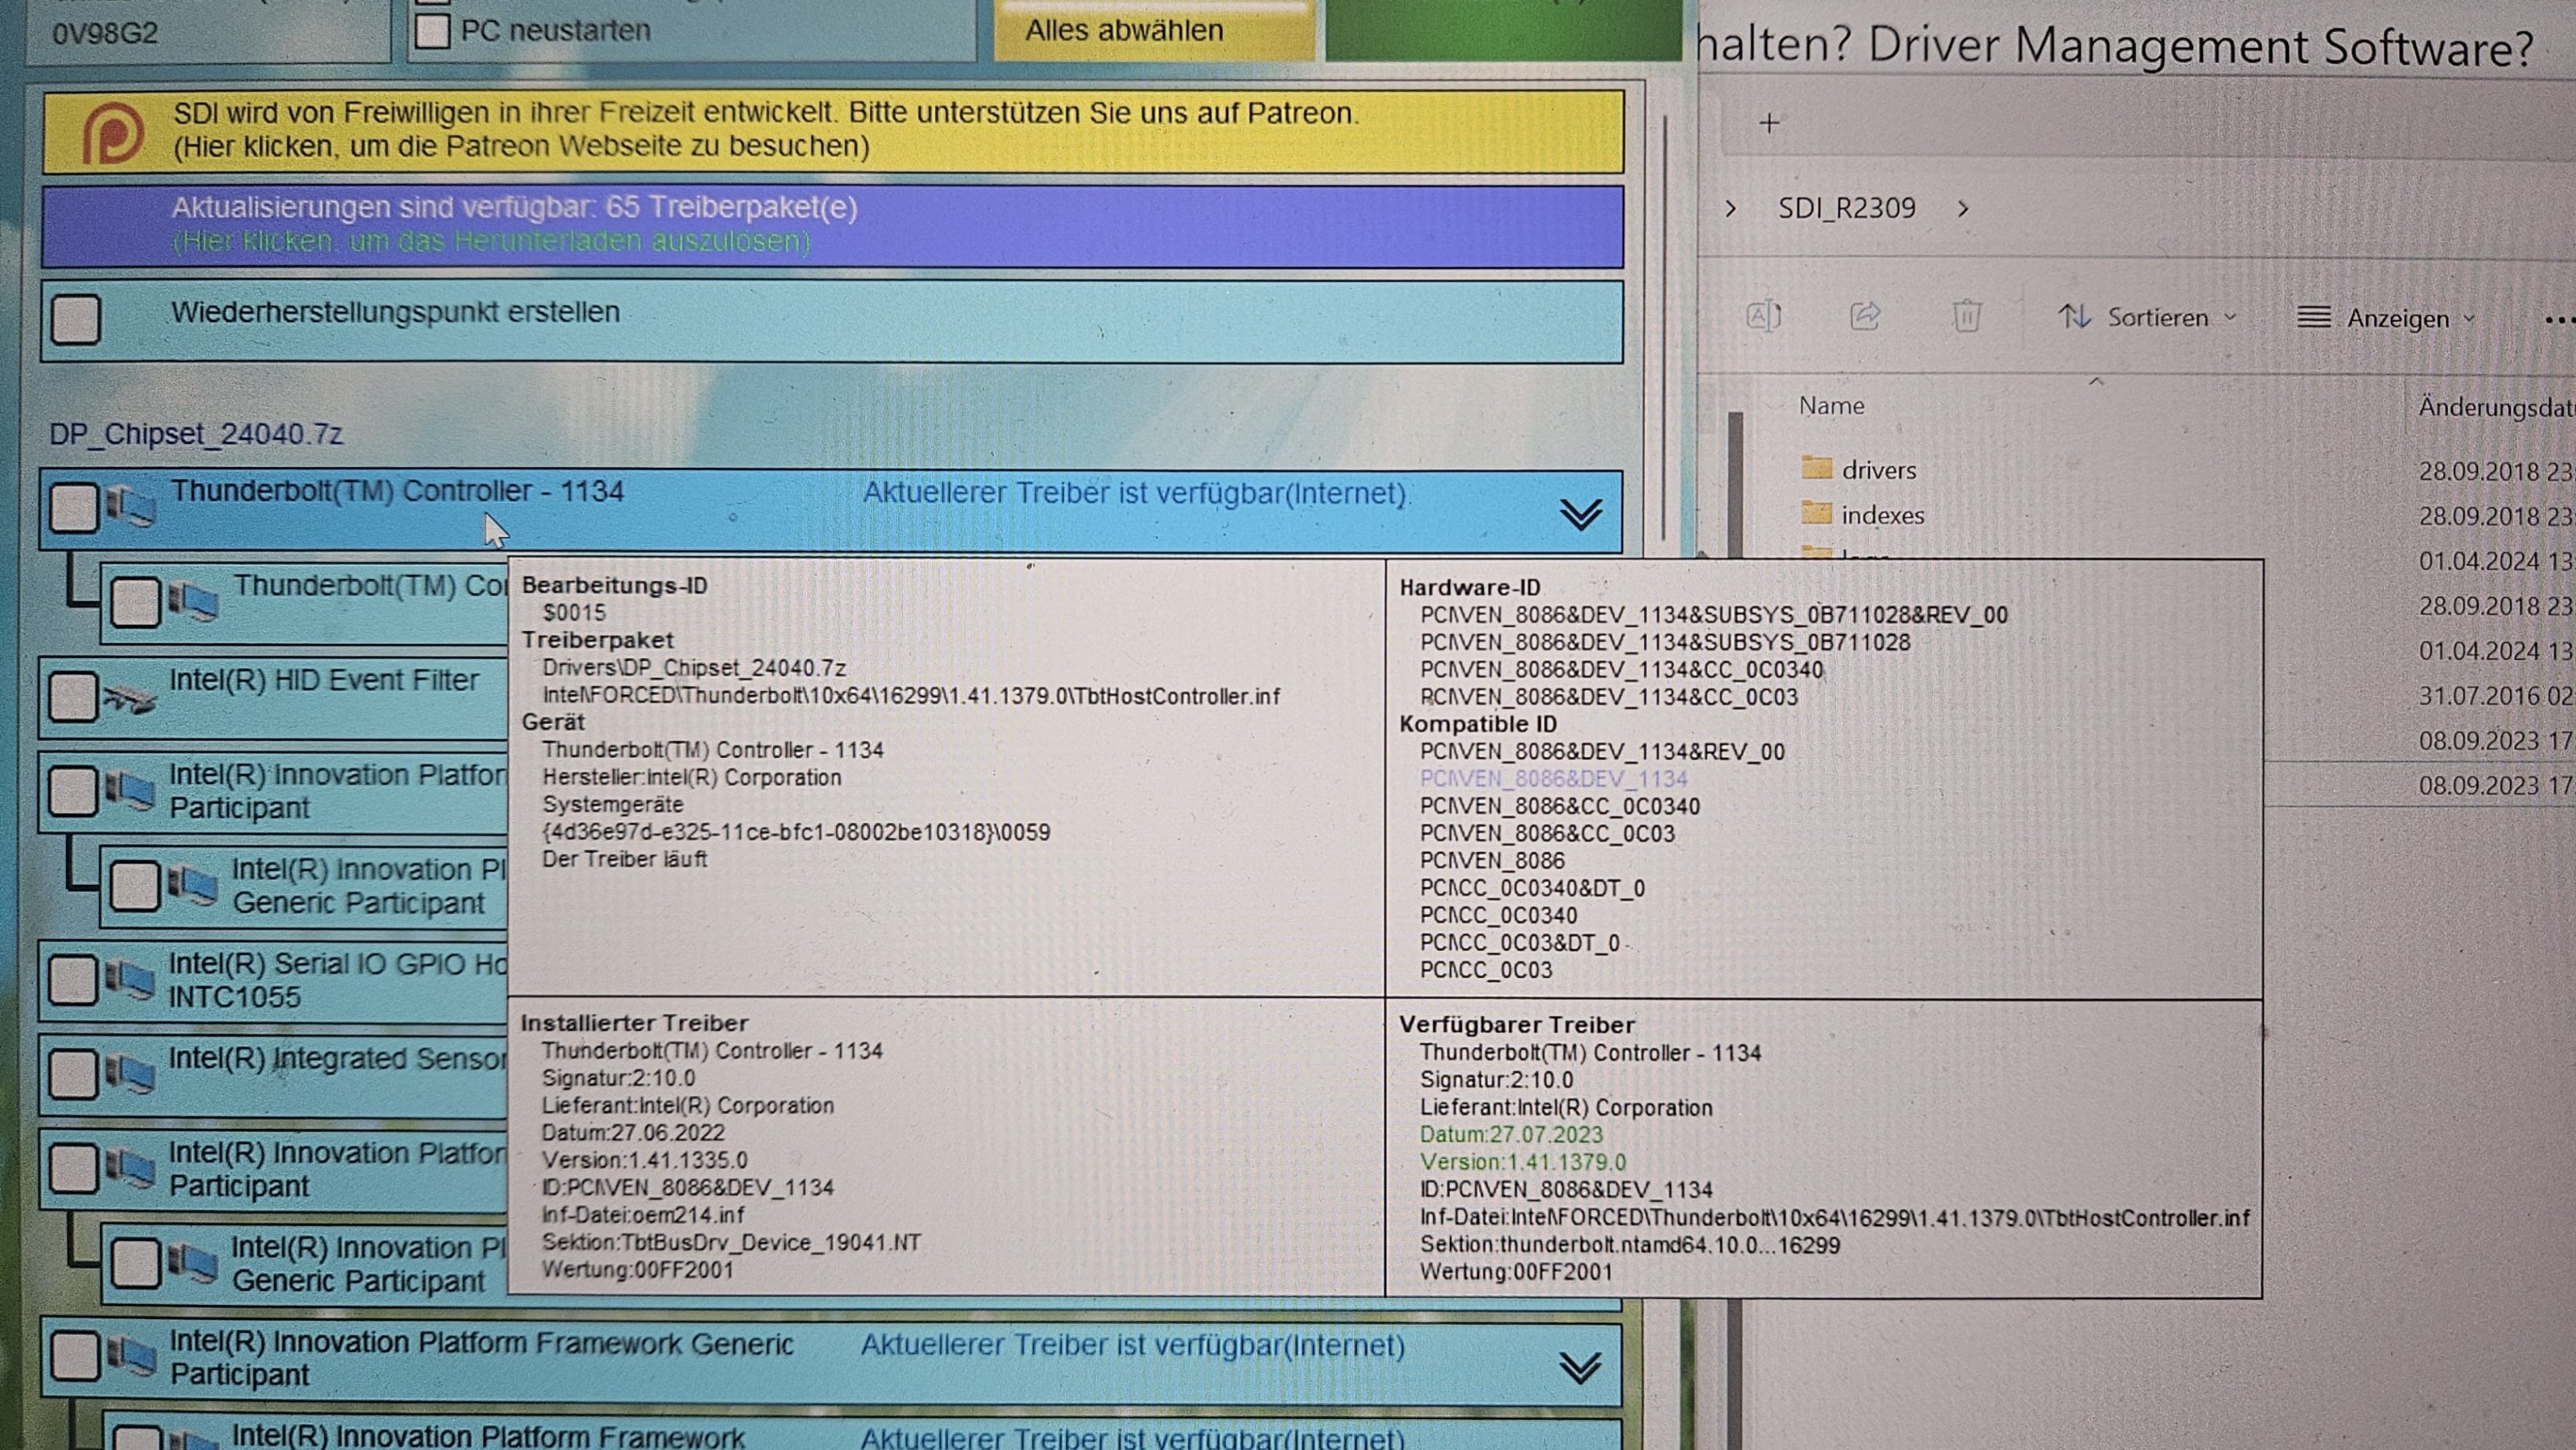Expand the Thunderbolt Controller driver row

click(1580, 514)
